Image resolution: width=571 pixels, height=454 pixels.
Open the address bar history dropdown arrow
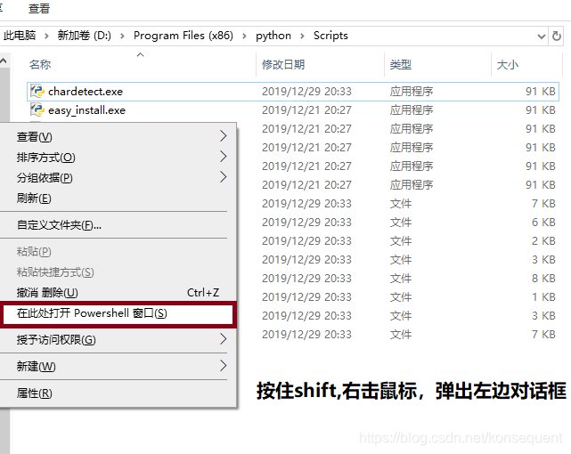point(541,36)
